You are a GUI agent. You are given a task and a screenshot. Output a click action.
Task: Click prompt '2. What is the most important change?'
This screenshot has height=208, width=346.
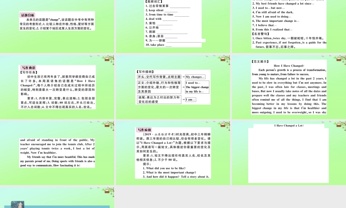tap(169, 172)
